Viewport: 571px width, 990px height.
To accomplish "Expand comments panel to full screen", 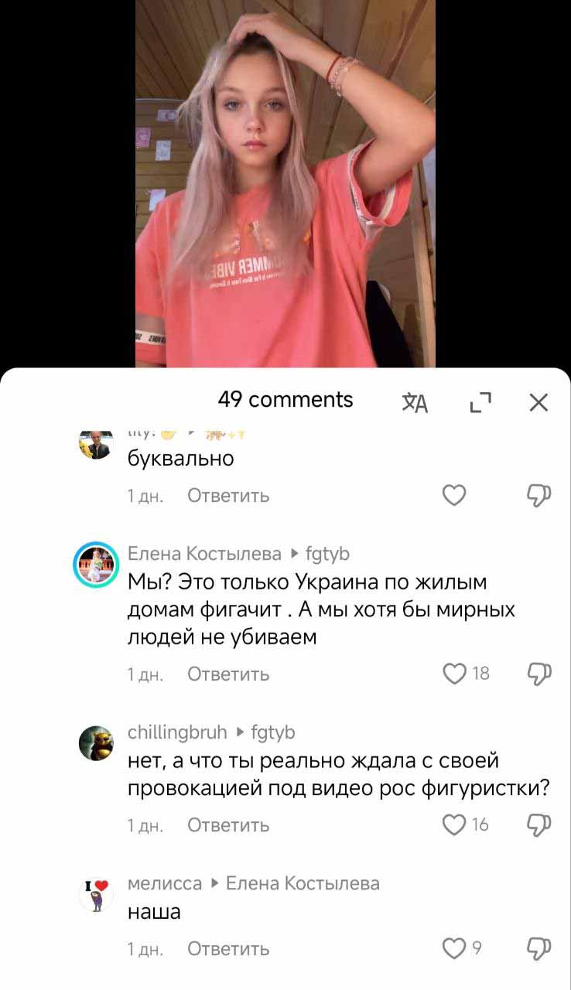I will [480, 402].
